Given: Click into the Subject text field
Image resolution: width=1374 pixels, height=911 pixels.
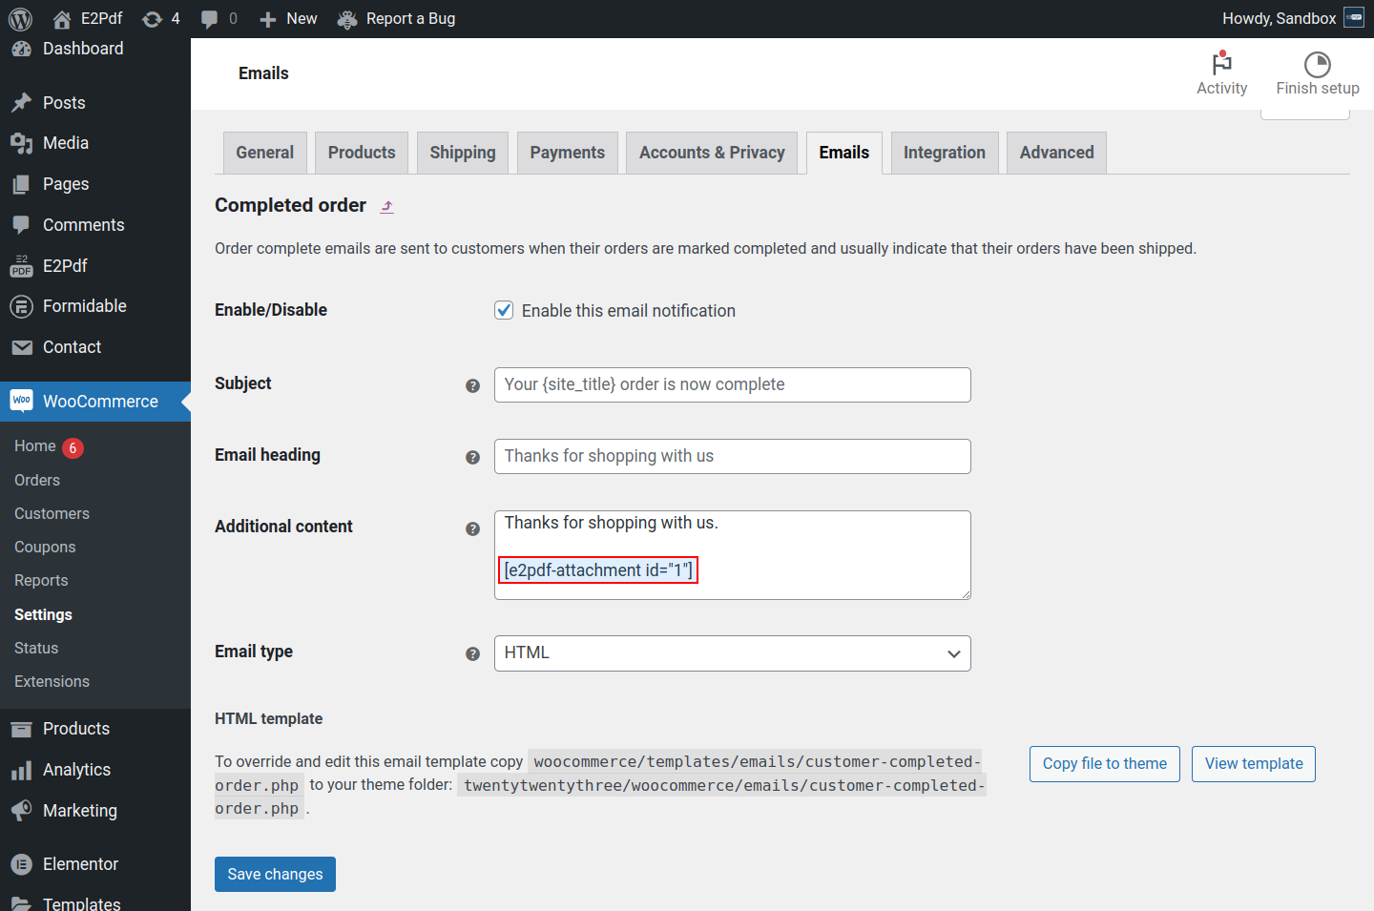Looking at the screenshot, I should [732, 384].
